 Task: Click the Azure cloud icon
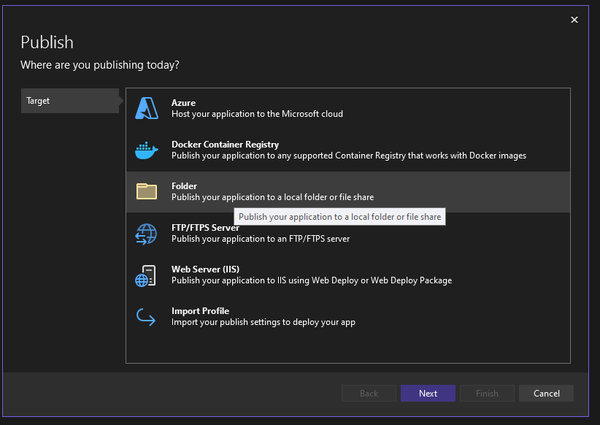point(147,108)
